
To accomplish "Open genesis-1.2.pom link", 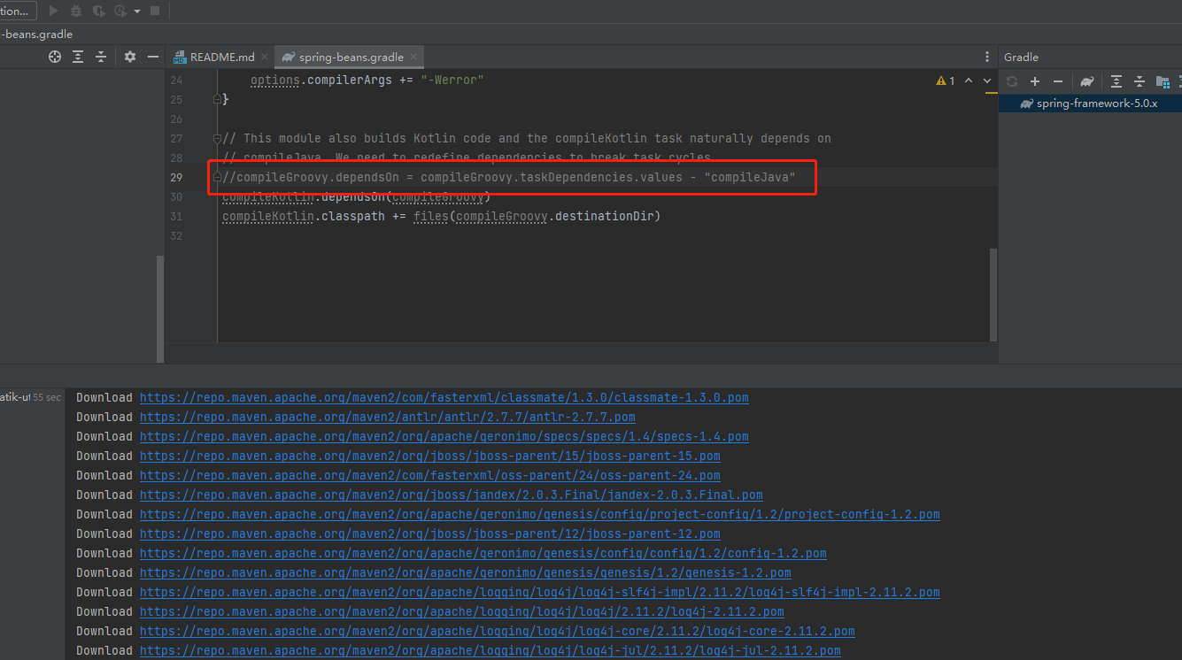I will coord(465,573).
